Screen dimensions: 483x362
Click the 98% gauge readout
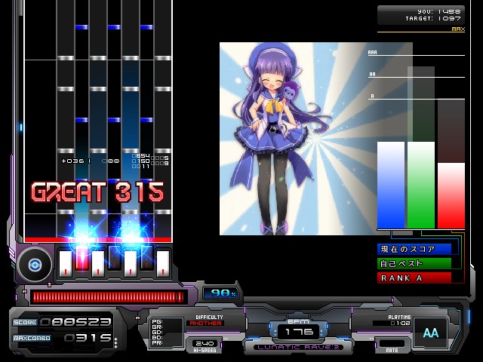tap(221, 293)
